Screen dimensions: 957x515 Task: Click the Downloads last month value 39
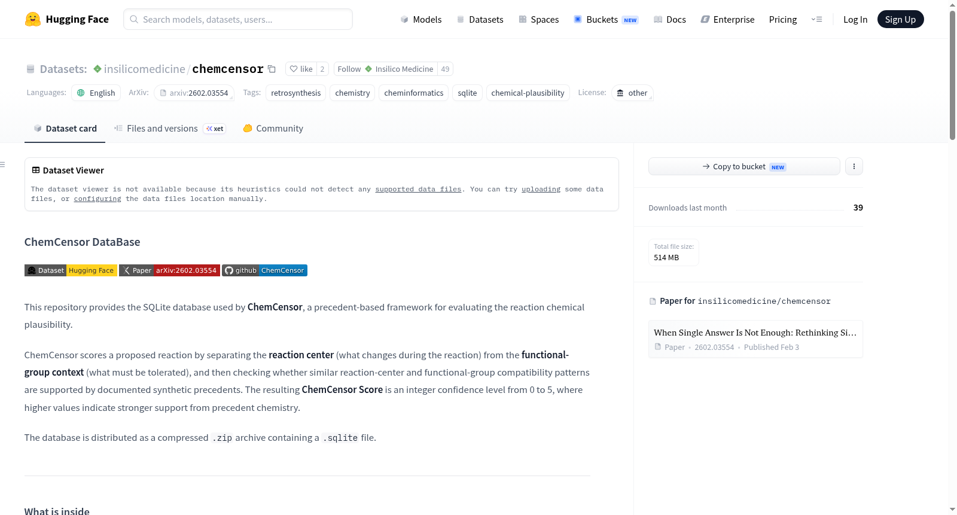(858, 208)
